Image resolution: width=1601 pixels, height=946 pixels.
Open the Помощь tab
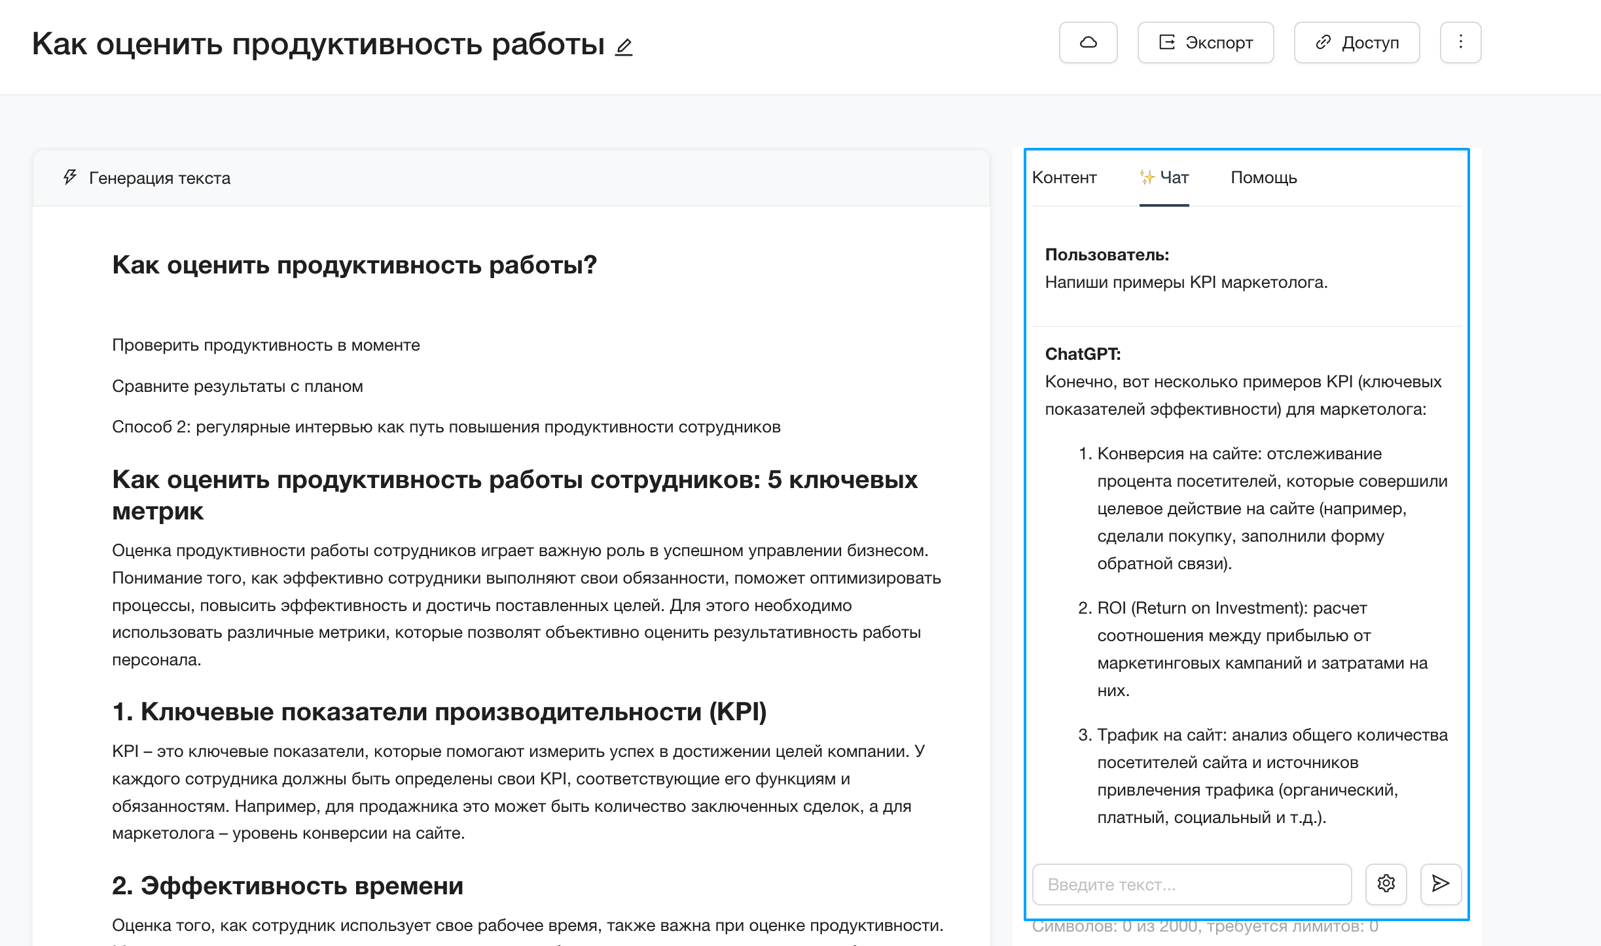1264,177
